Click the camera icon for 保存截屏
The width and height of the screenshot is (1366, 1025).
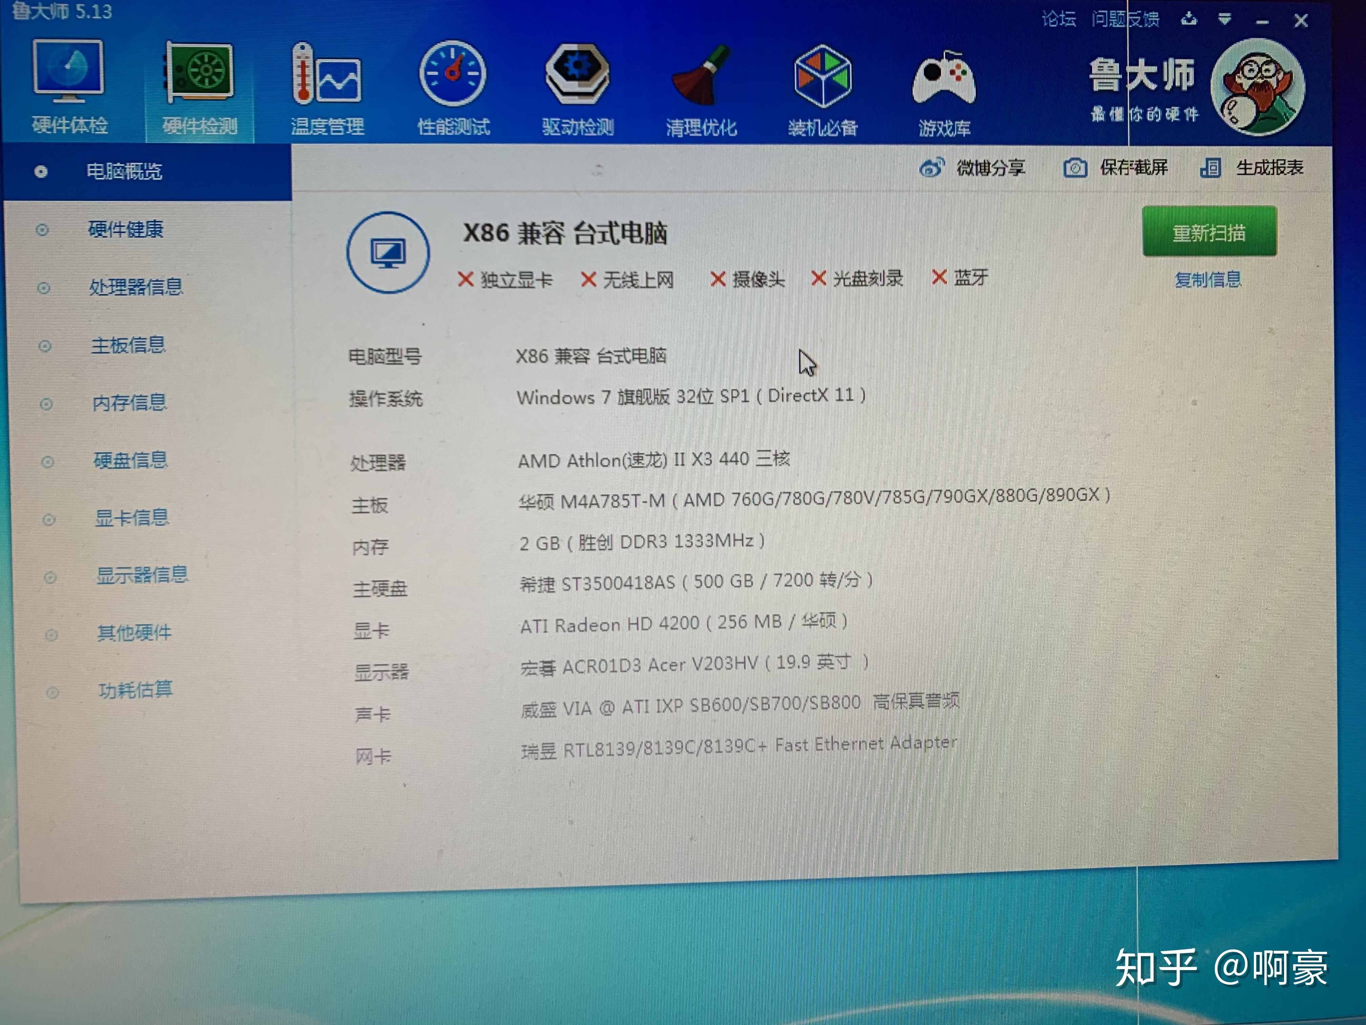1075,168
